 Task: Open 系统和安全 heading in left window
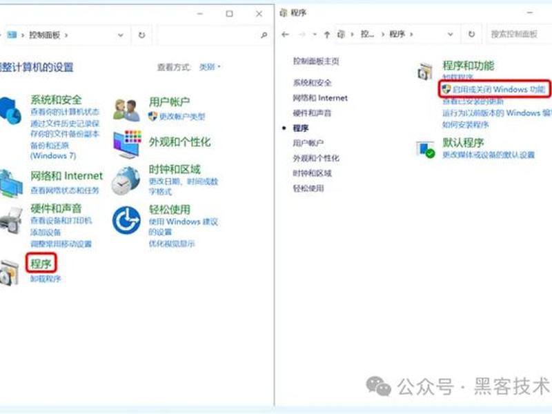[x=56, y=100]
